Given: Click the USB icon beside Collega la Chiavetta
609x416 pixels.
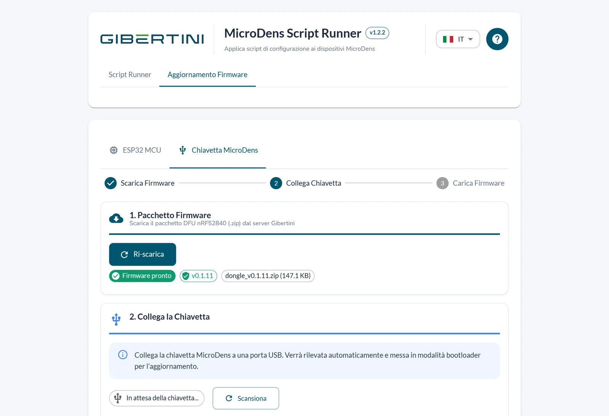Looking at the screenshot, I should (x=116, y=319).
